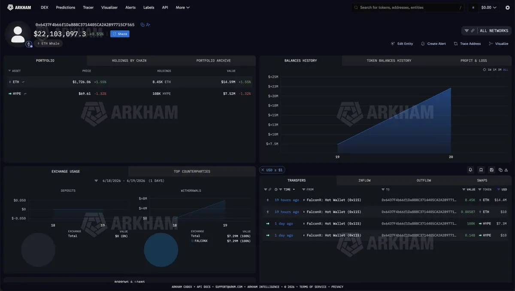The width and height of the screenshot is (515, 291).
Task: Open the DEX menu item
Action: (44, 7)
